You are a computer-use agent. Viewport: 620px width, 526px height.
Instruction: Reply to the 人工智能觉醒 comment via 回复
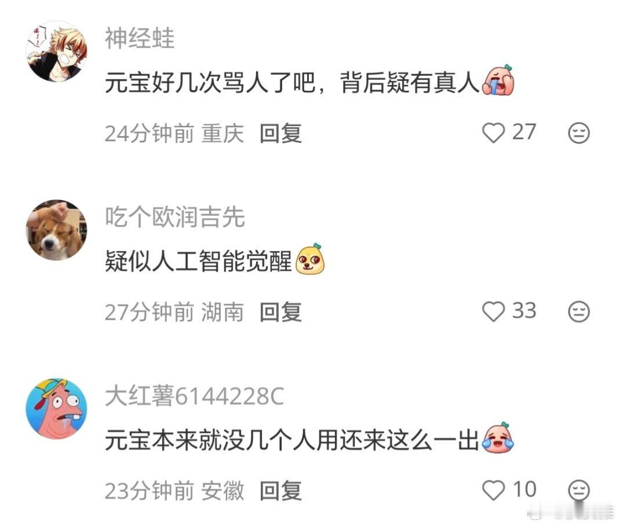[x=280, y=312]
